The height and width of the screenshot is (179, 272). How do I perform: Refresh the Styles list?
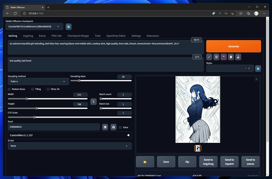258,69
